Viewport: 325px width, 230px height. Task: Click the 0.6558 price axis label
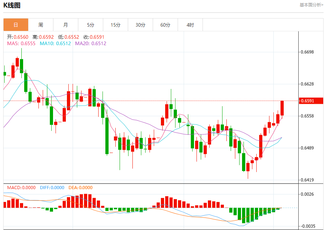(x=308, y=116)
